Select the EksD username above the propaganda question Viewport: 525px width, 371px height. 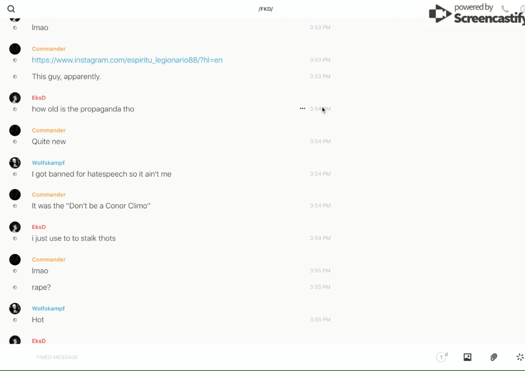point(39,98)
